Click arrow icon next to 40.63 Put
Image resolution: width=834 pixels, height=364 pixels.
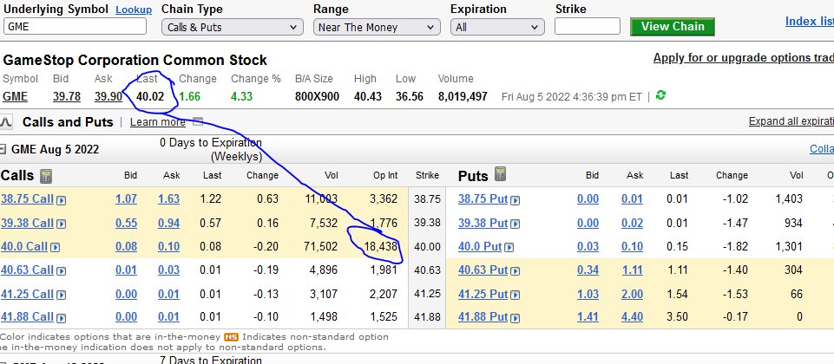tap(516, 271)
